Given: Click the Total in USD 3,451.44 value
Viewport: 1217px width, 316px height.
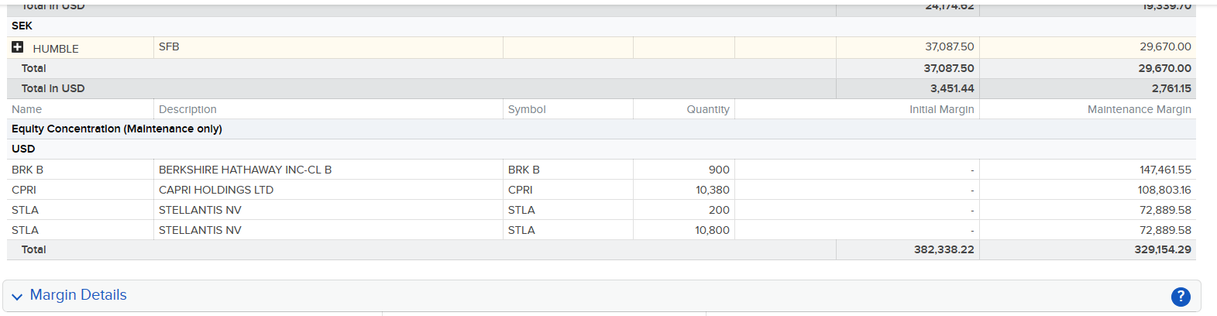Looking at the screenshot, I should click(952, 88).
